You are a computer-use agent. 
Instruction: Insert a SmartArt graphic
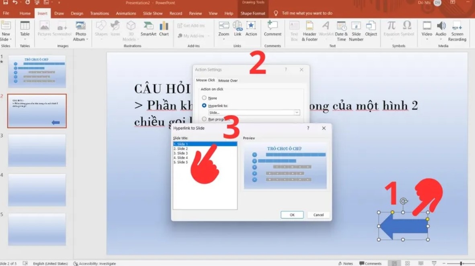148,29
